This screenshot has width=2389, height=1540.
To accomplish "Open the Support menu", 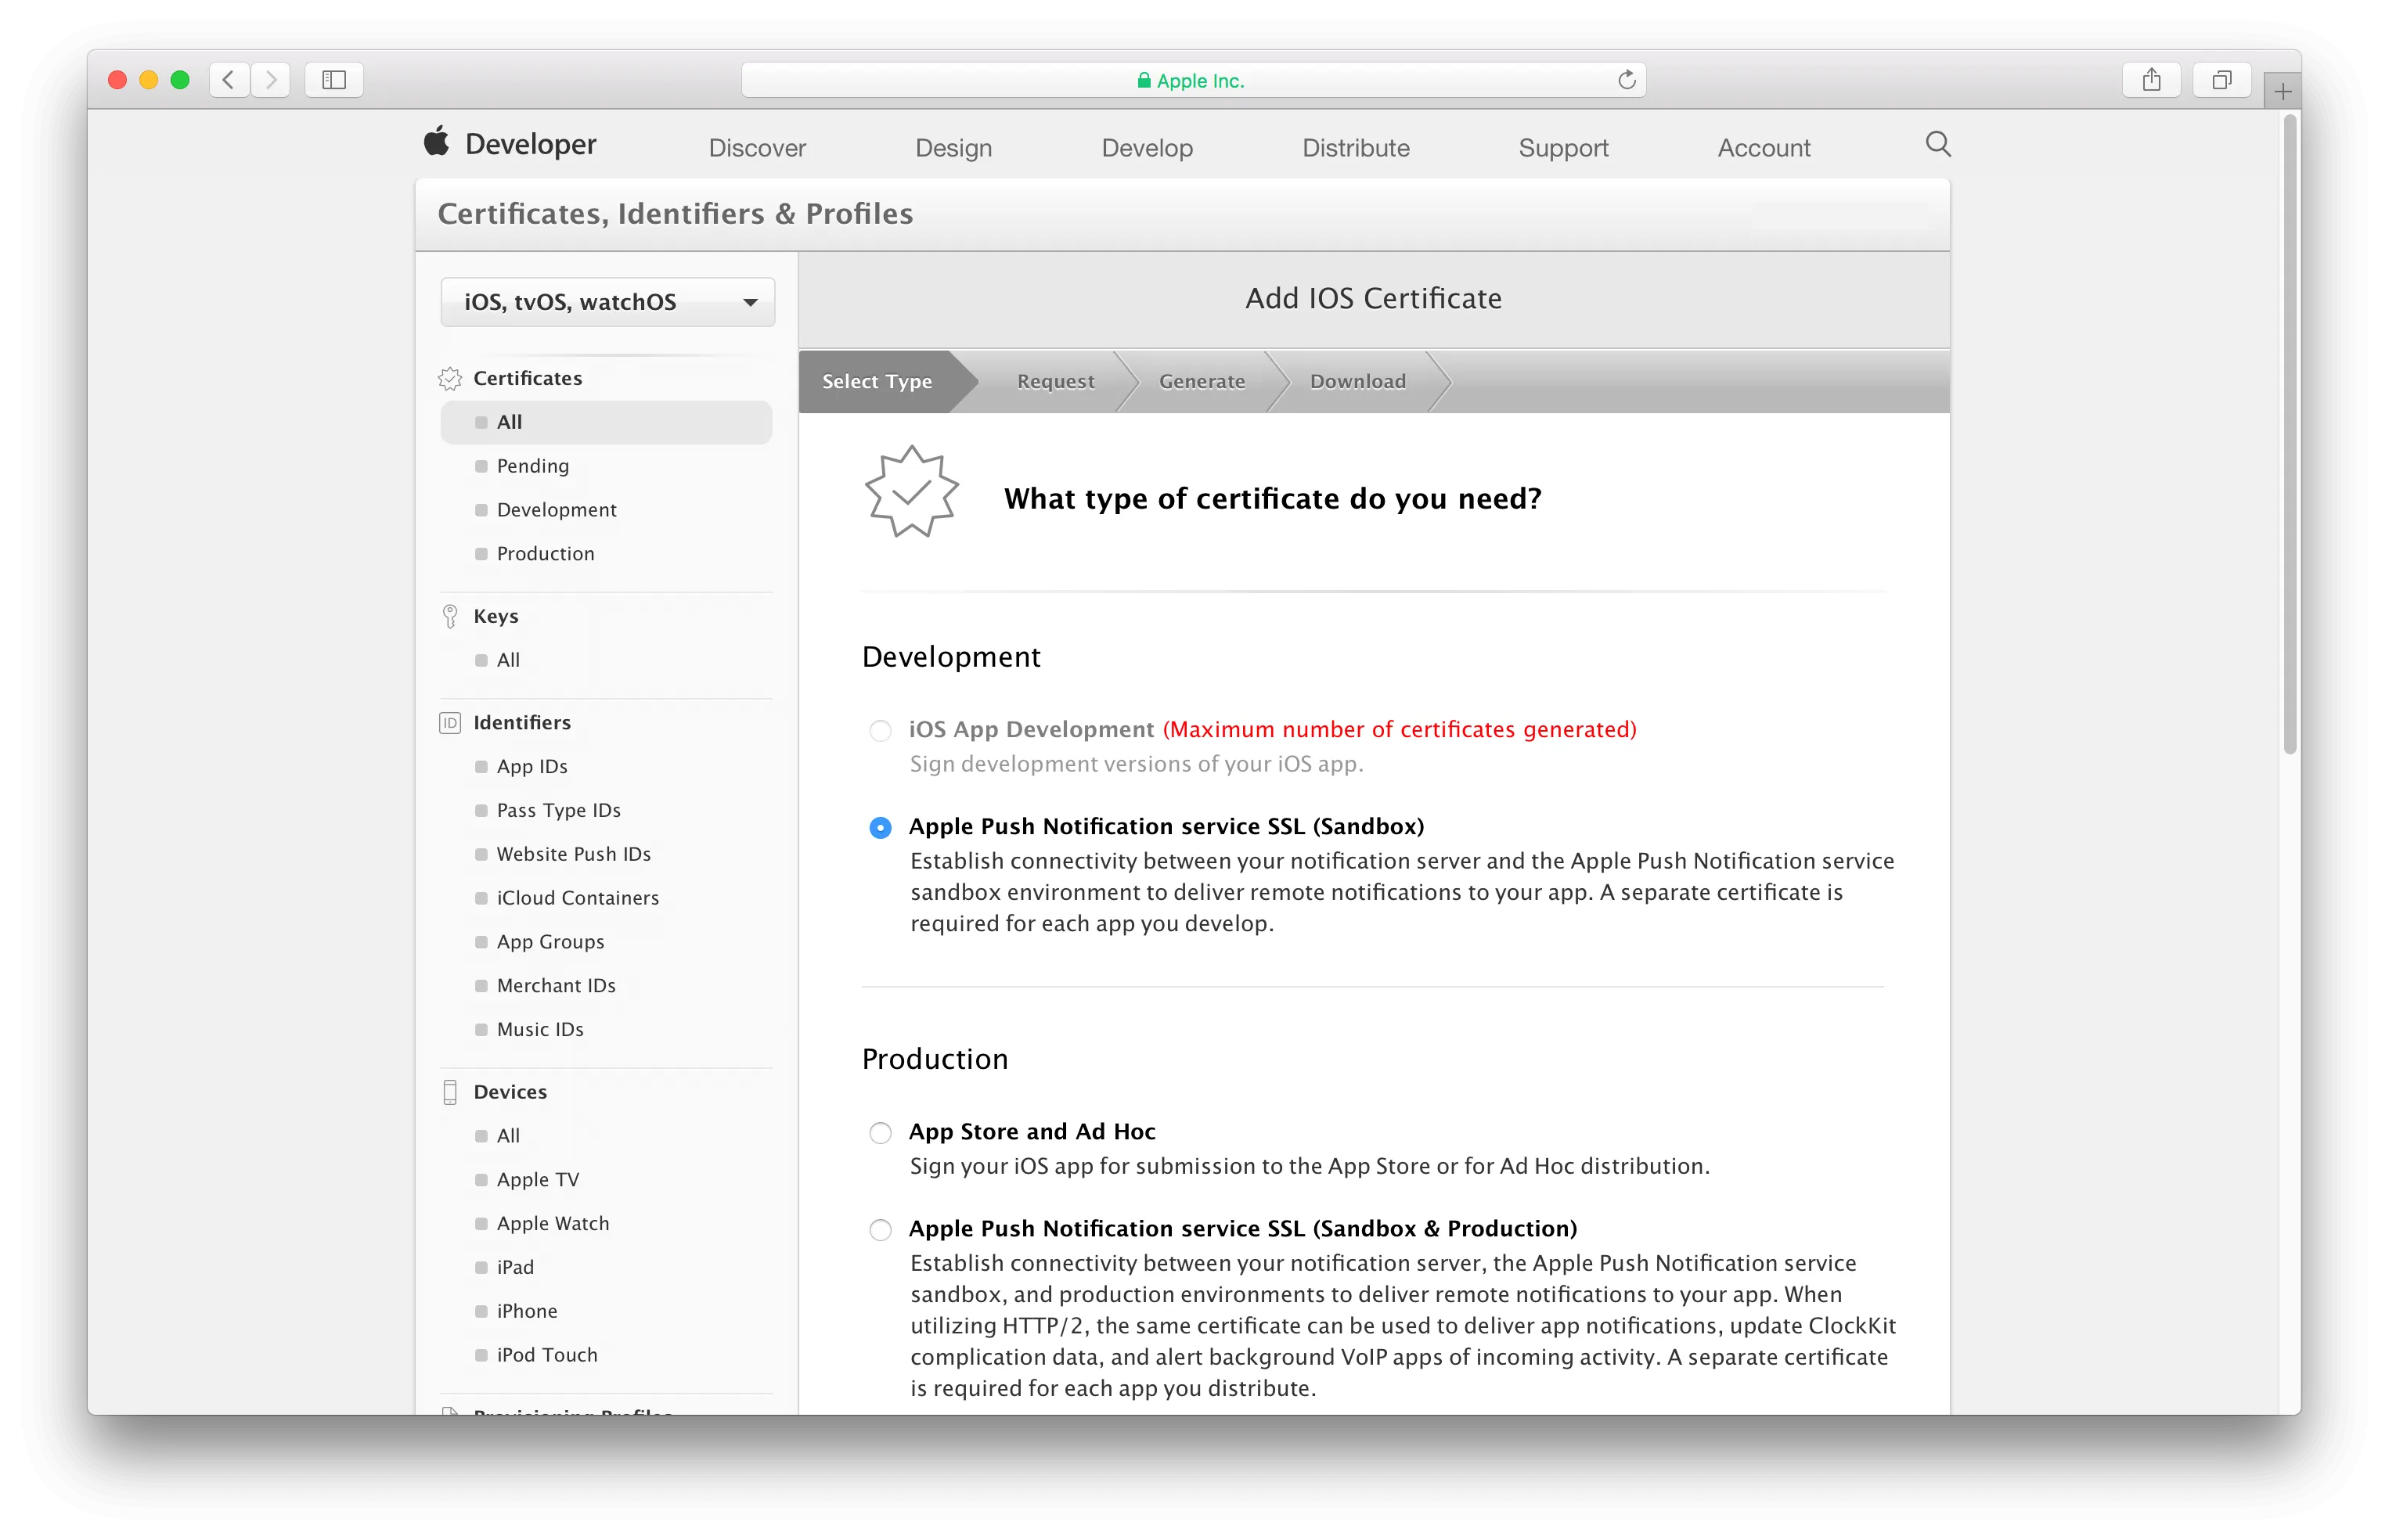I will [x=1563, y=148].
